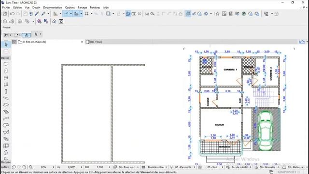309x174 pixels.
Task: Click the green globe icon in toolbar
Action: pyautogui.click(x=244, y=14)
